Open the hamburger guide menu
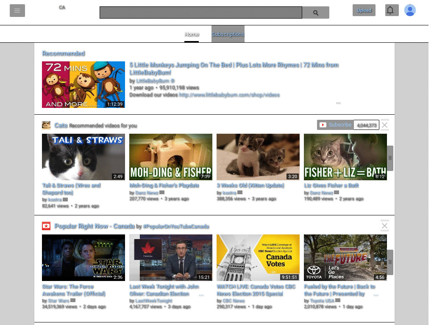This screenshot has width=434, height=325. click(x=17, y=11)
